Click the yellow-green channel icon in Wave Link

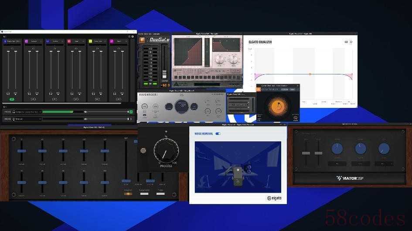(90, 41)
